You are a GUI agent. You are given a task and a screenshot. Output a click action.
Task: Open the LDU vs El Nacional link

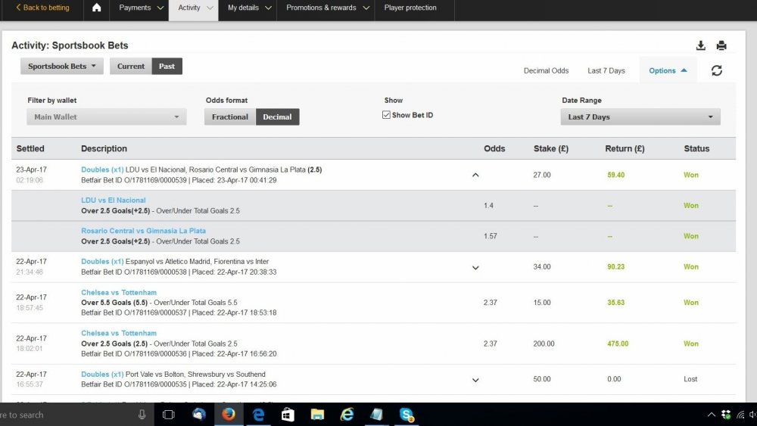(114, 201)
